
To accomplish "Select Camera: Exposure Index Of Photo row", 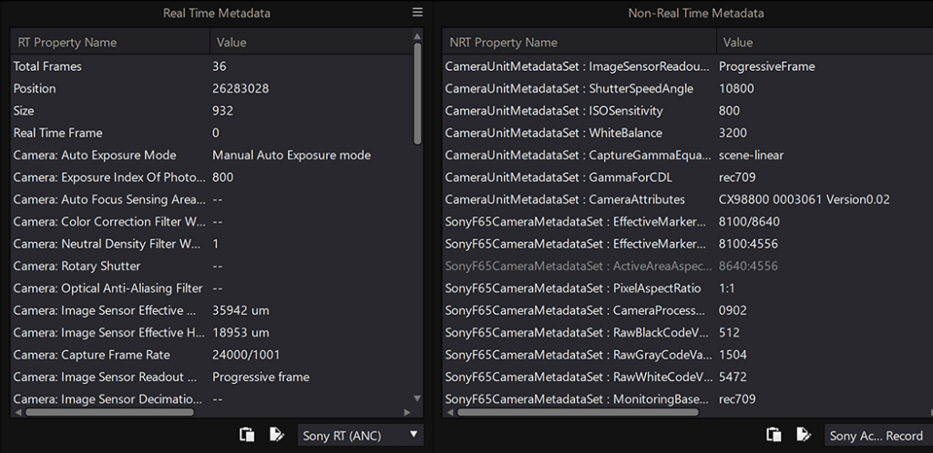I will point(211,177).
